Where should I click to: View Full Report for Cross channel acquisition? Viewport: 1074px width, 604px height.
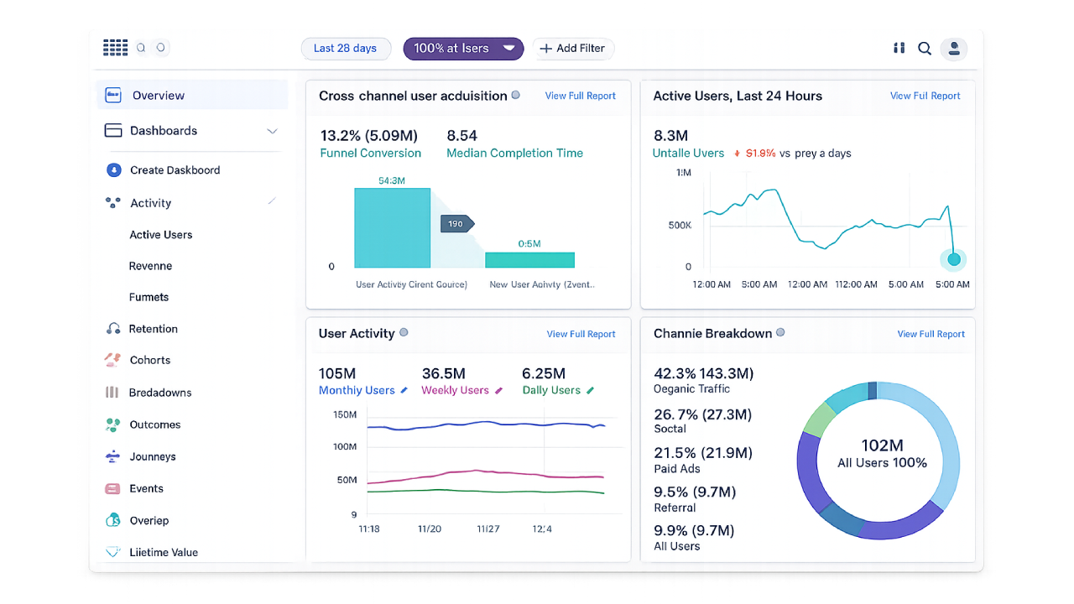tap(581, 96)
